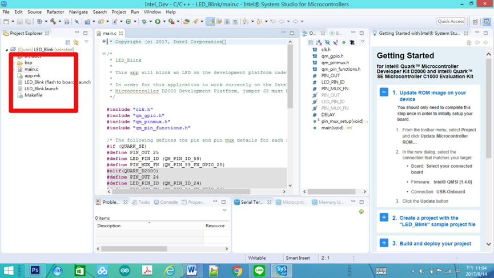This screenshot has width=494, height=278.
Task: Click Home icon in Getting Started view
Action: pyautogui.click(x=469, y=42)
